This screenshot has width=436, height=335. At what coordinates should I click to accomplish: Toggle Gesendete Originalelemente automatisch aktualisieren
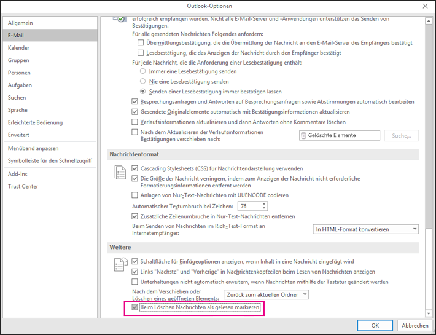tap(134, 112)
